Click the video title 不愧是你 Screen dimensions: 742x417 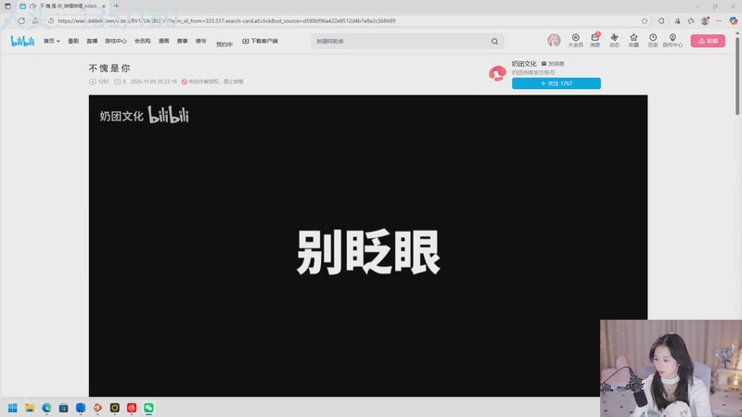[109, 68]
